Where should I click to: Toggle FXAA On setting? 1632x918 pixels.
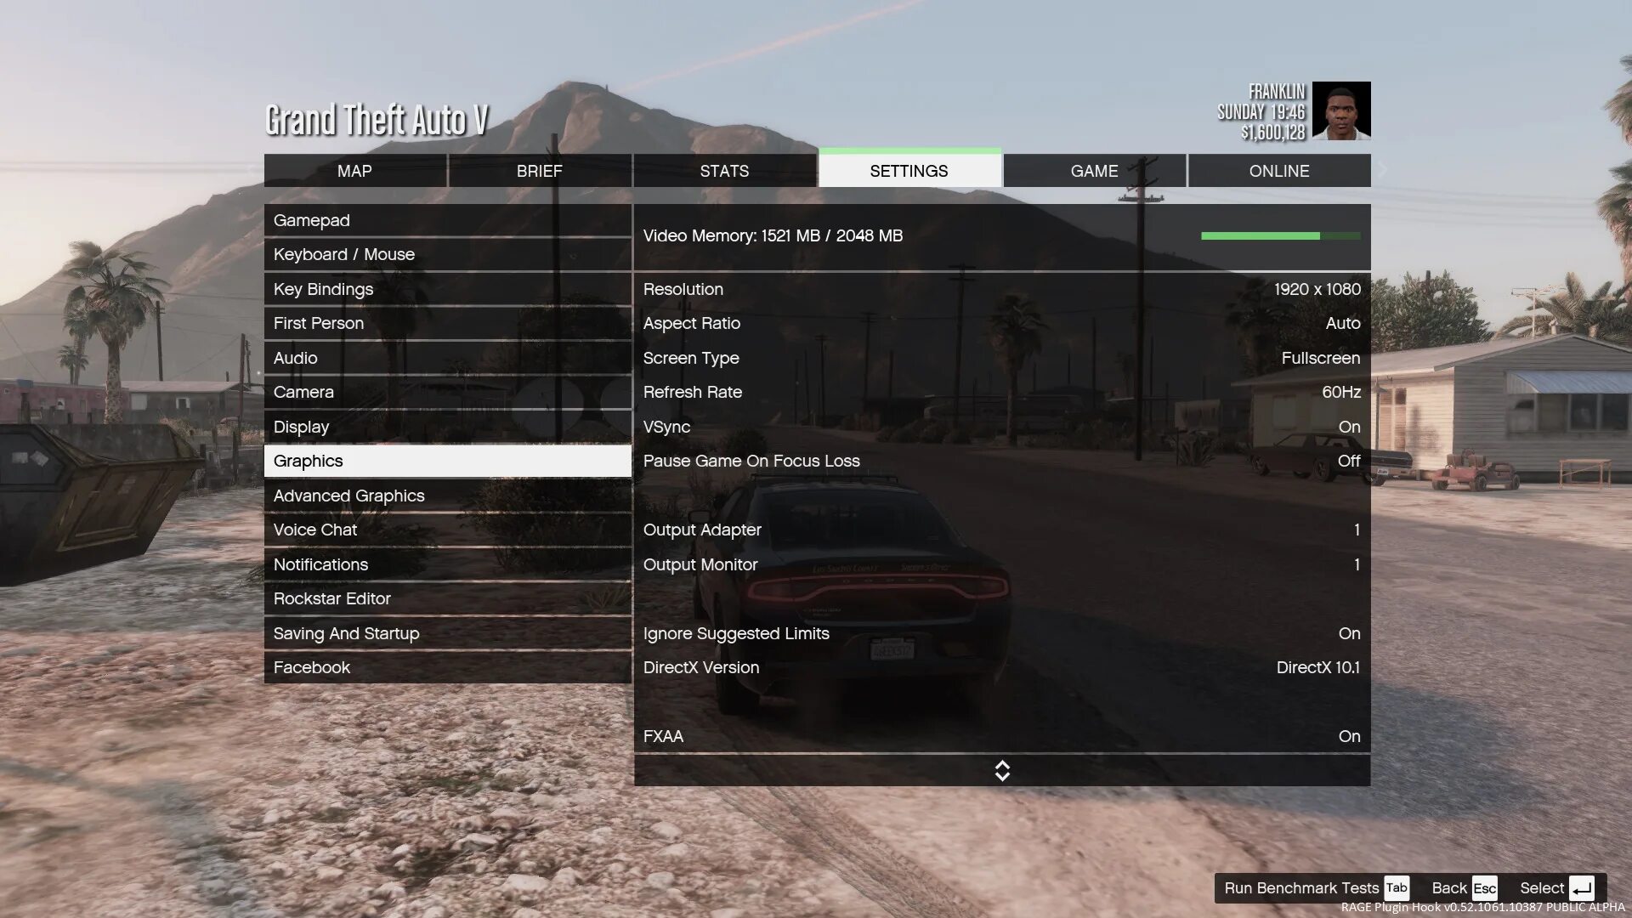(1348, 736)
